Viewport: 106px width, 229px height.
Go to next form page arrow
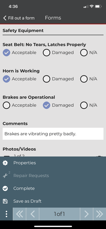[x=87, y=214]
